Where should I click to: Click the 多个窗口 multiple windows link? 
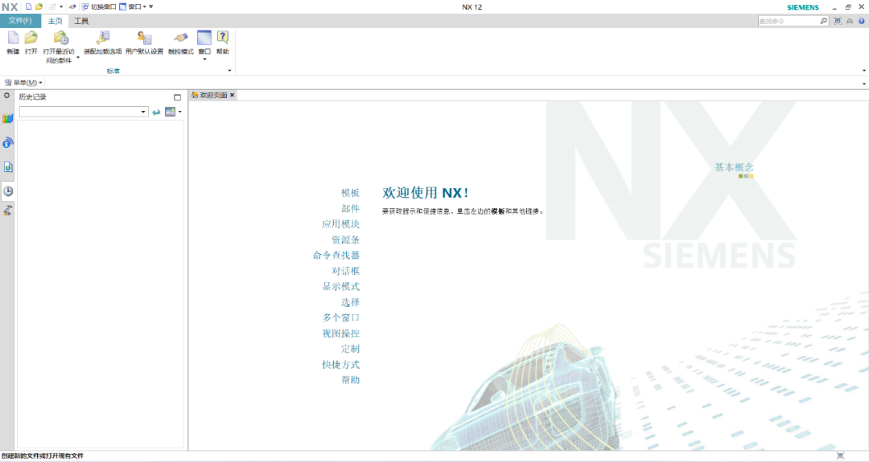[x=341, y=317]
